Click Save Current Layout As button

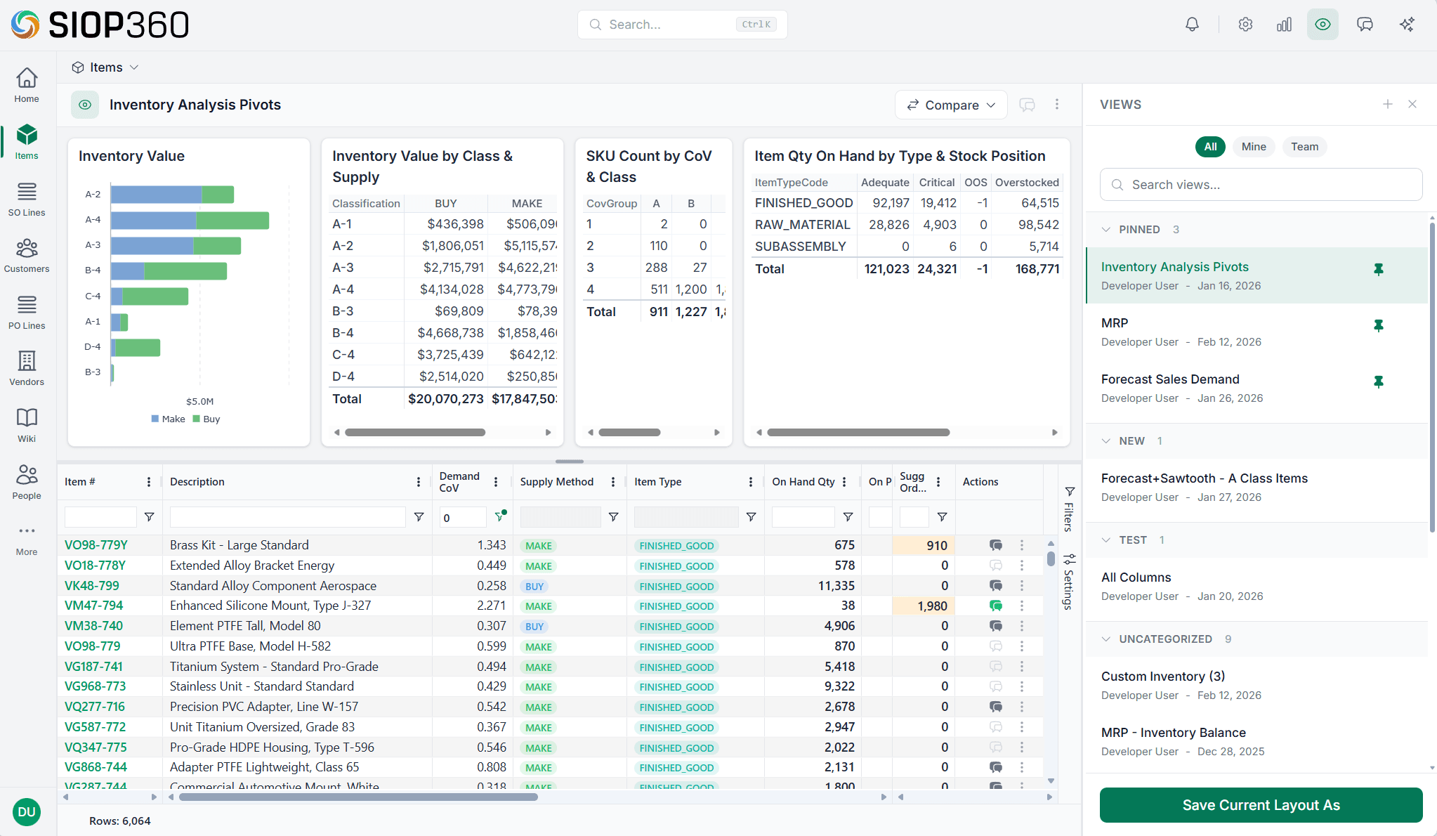[x=1261, y=805]
